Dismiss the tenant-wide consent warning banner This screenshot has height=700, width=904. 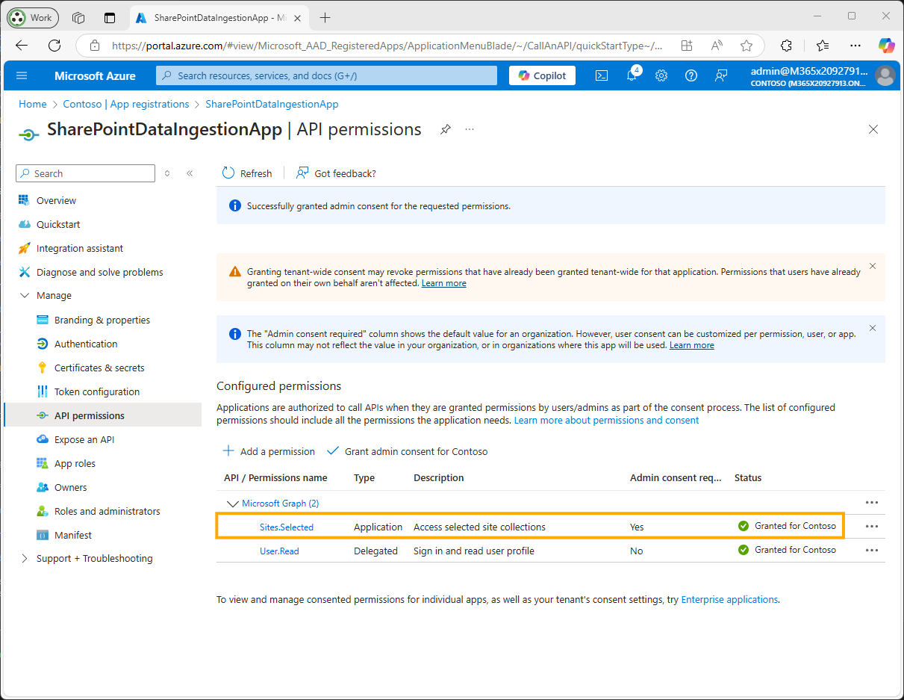tap(873, 266)
